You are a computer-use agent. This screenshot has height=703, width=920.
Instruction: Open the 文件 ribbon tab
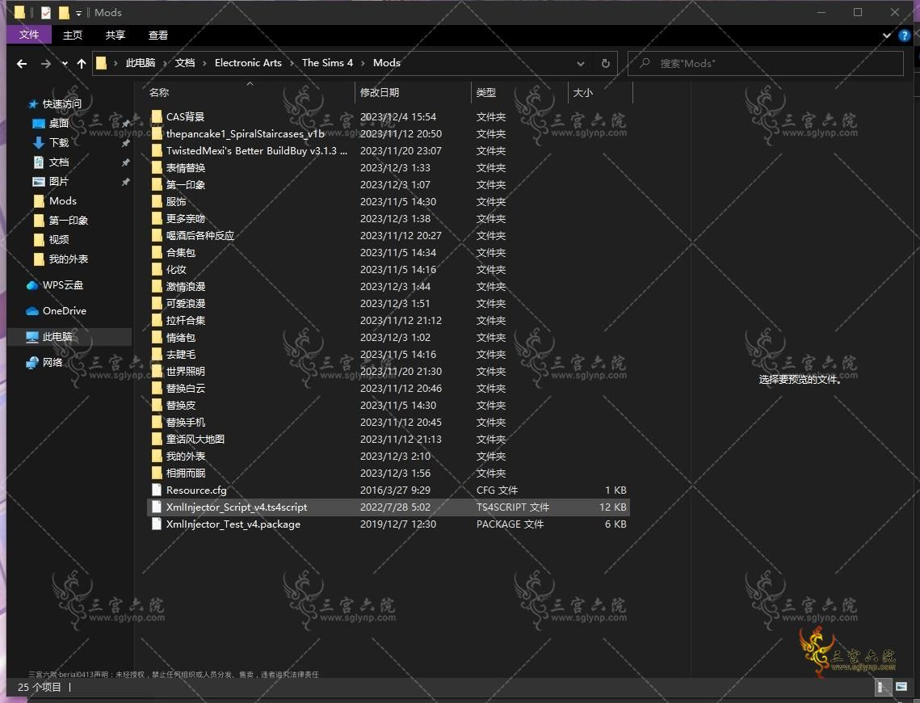tap(29, 36)
